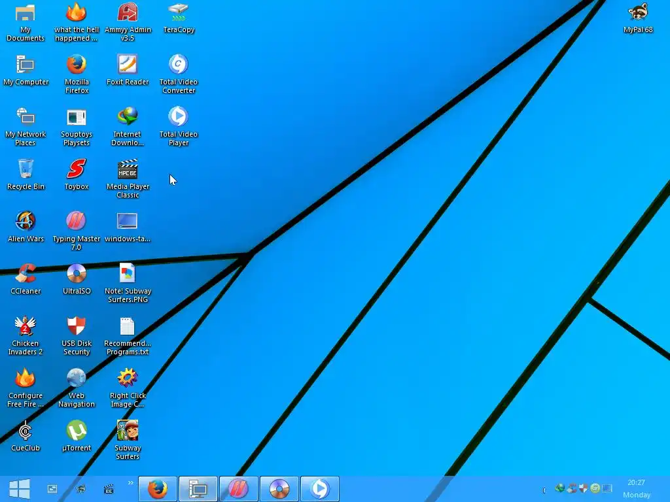Select the Subway Surfers game icon
Image resolution: width=670 pixels, height=502 pixels.
(128, 441)
